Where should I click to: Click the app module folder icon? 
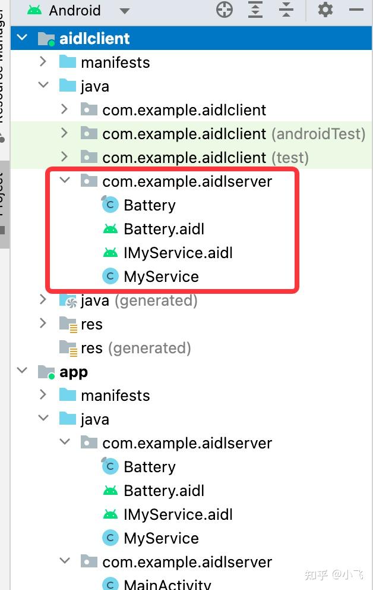(x=46, y=372)
